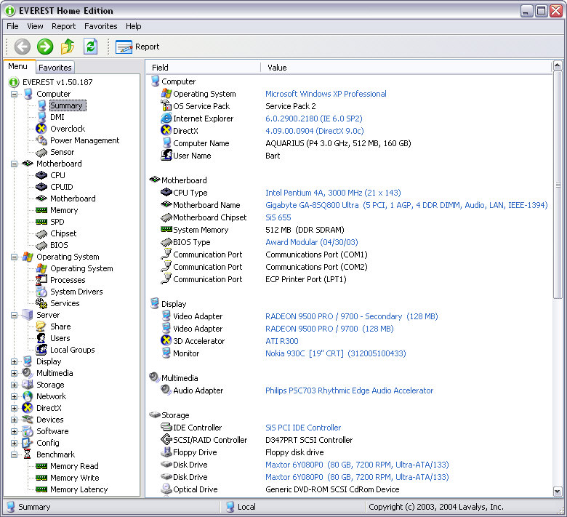Open the Share folder item

tap(60, 326)
